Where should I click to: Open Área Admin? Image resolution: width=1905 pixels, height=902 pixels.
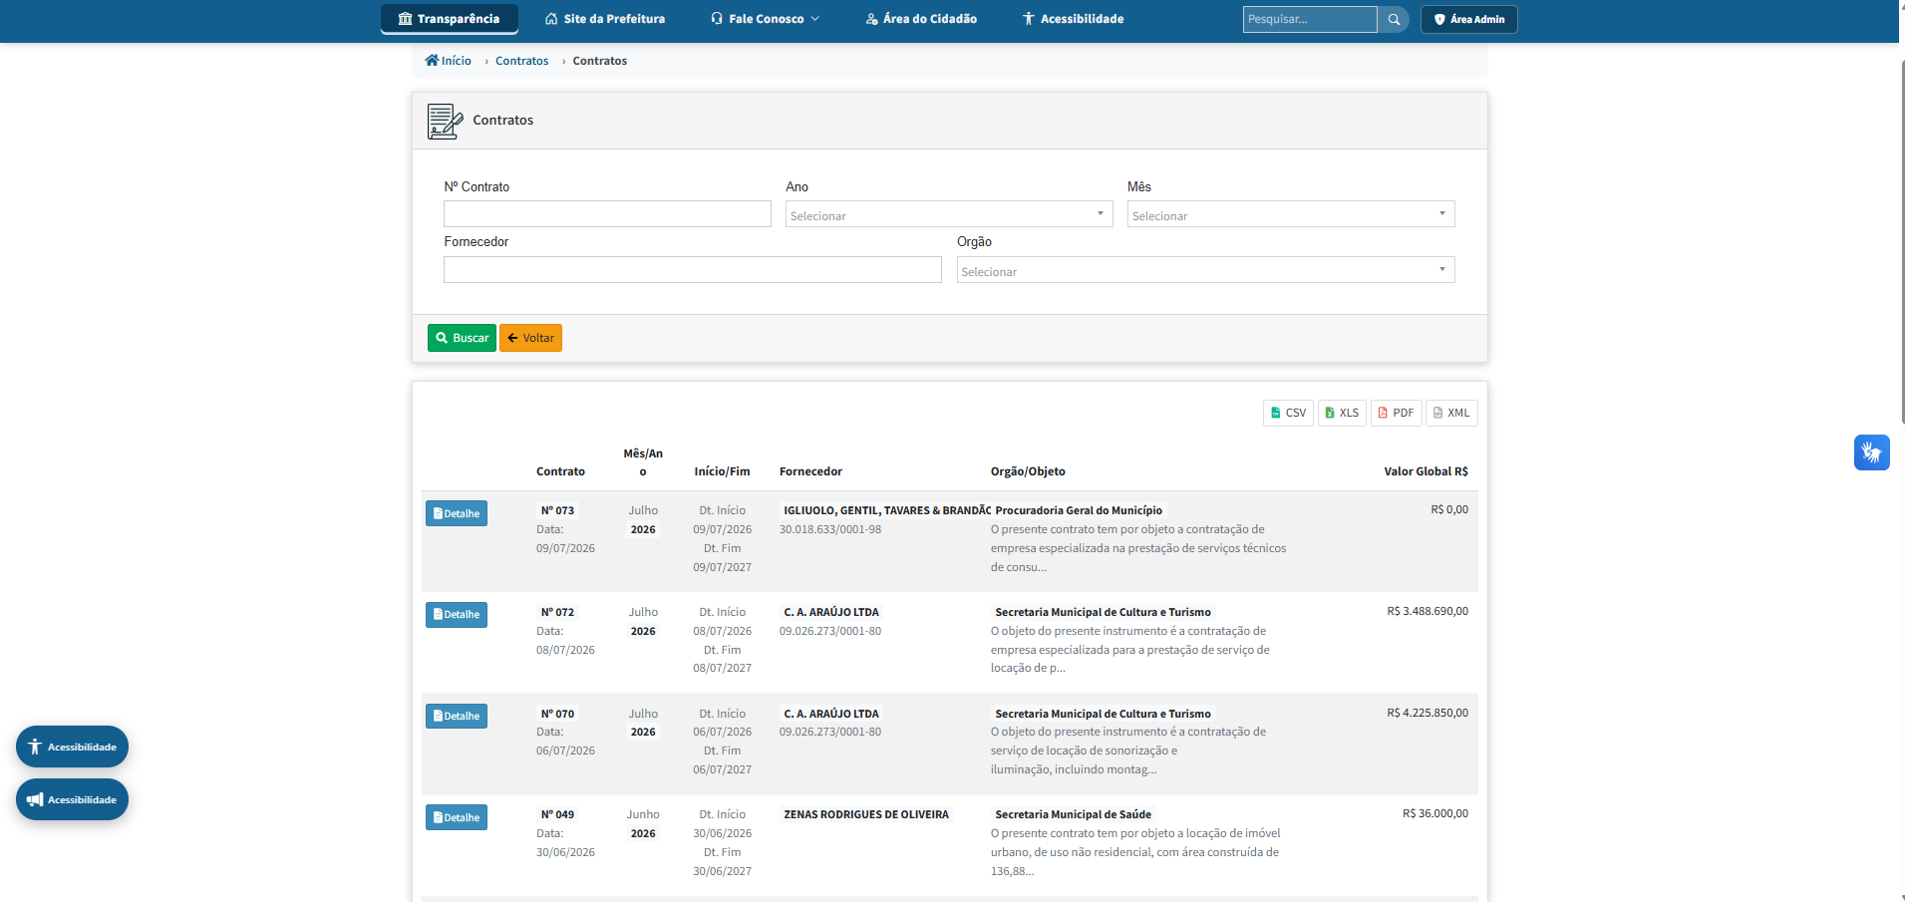pyautogui.click(x=1469, y=19)
